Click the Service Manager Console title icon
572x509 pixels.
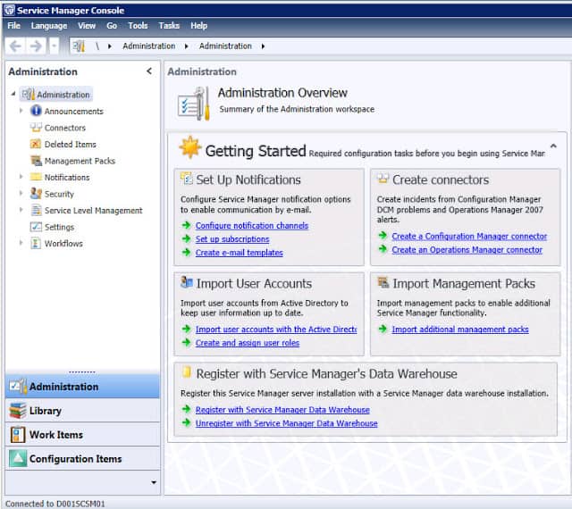9,10
